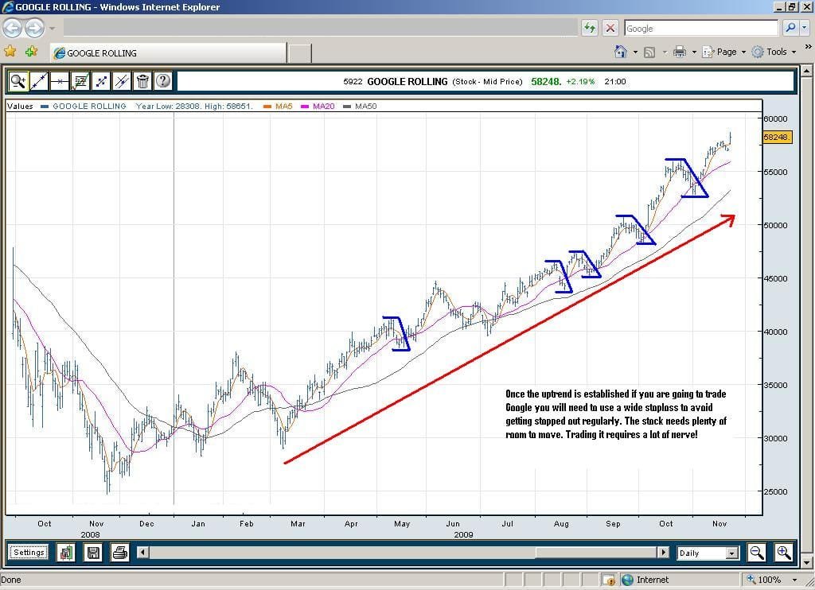Click in the Google search box
This screenshot has width=815, height=590.
[701, 28]
